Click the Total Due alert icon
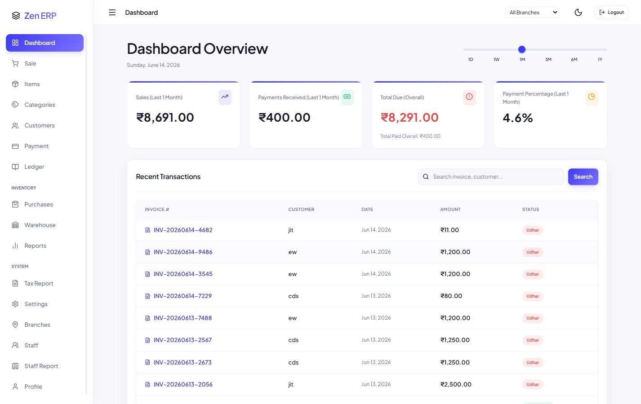 pyautogui.click(x=469, y=97)
